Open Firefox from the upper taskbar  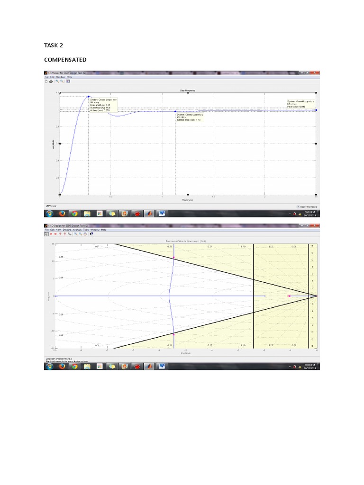click(x=62, y=214)
